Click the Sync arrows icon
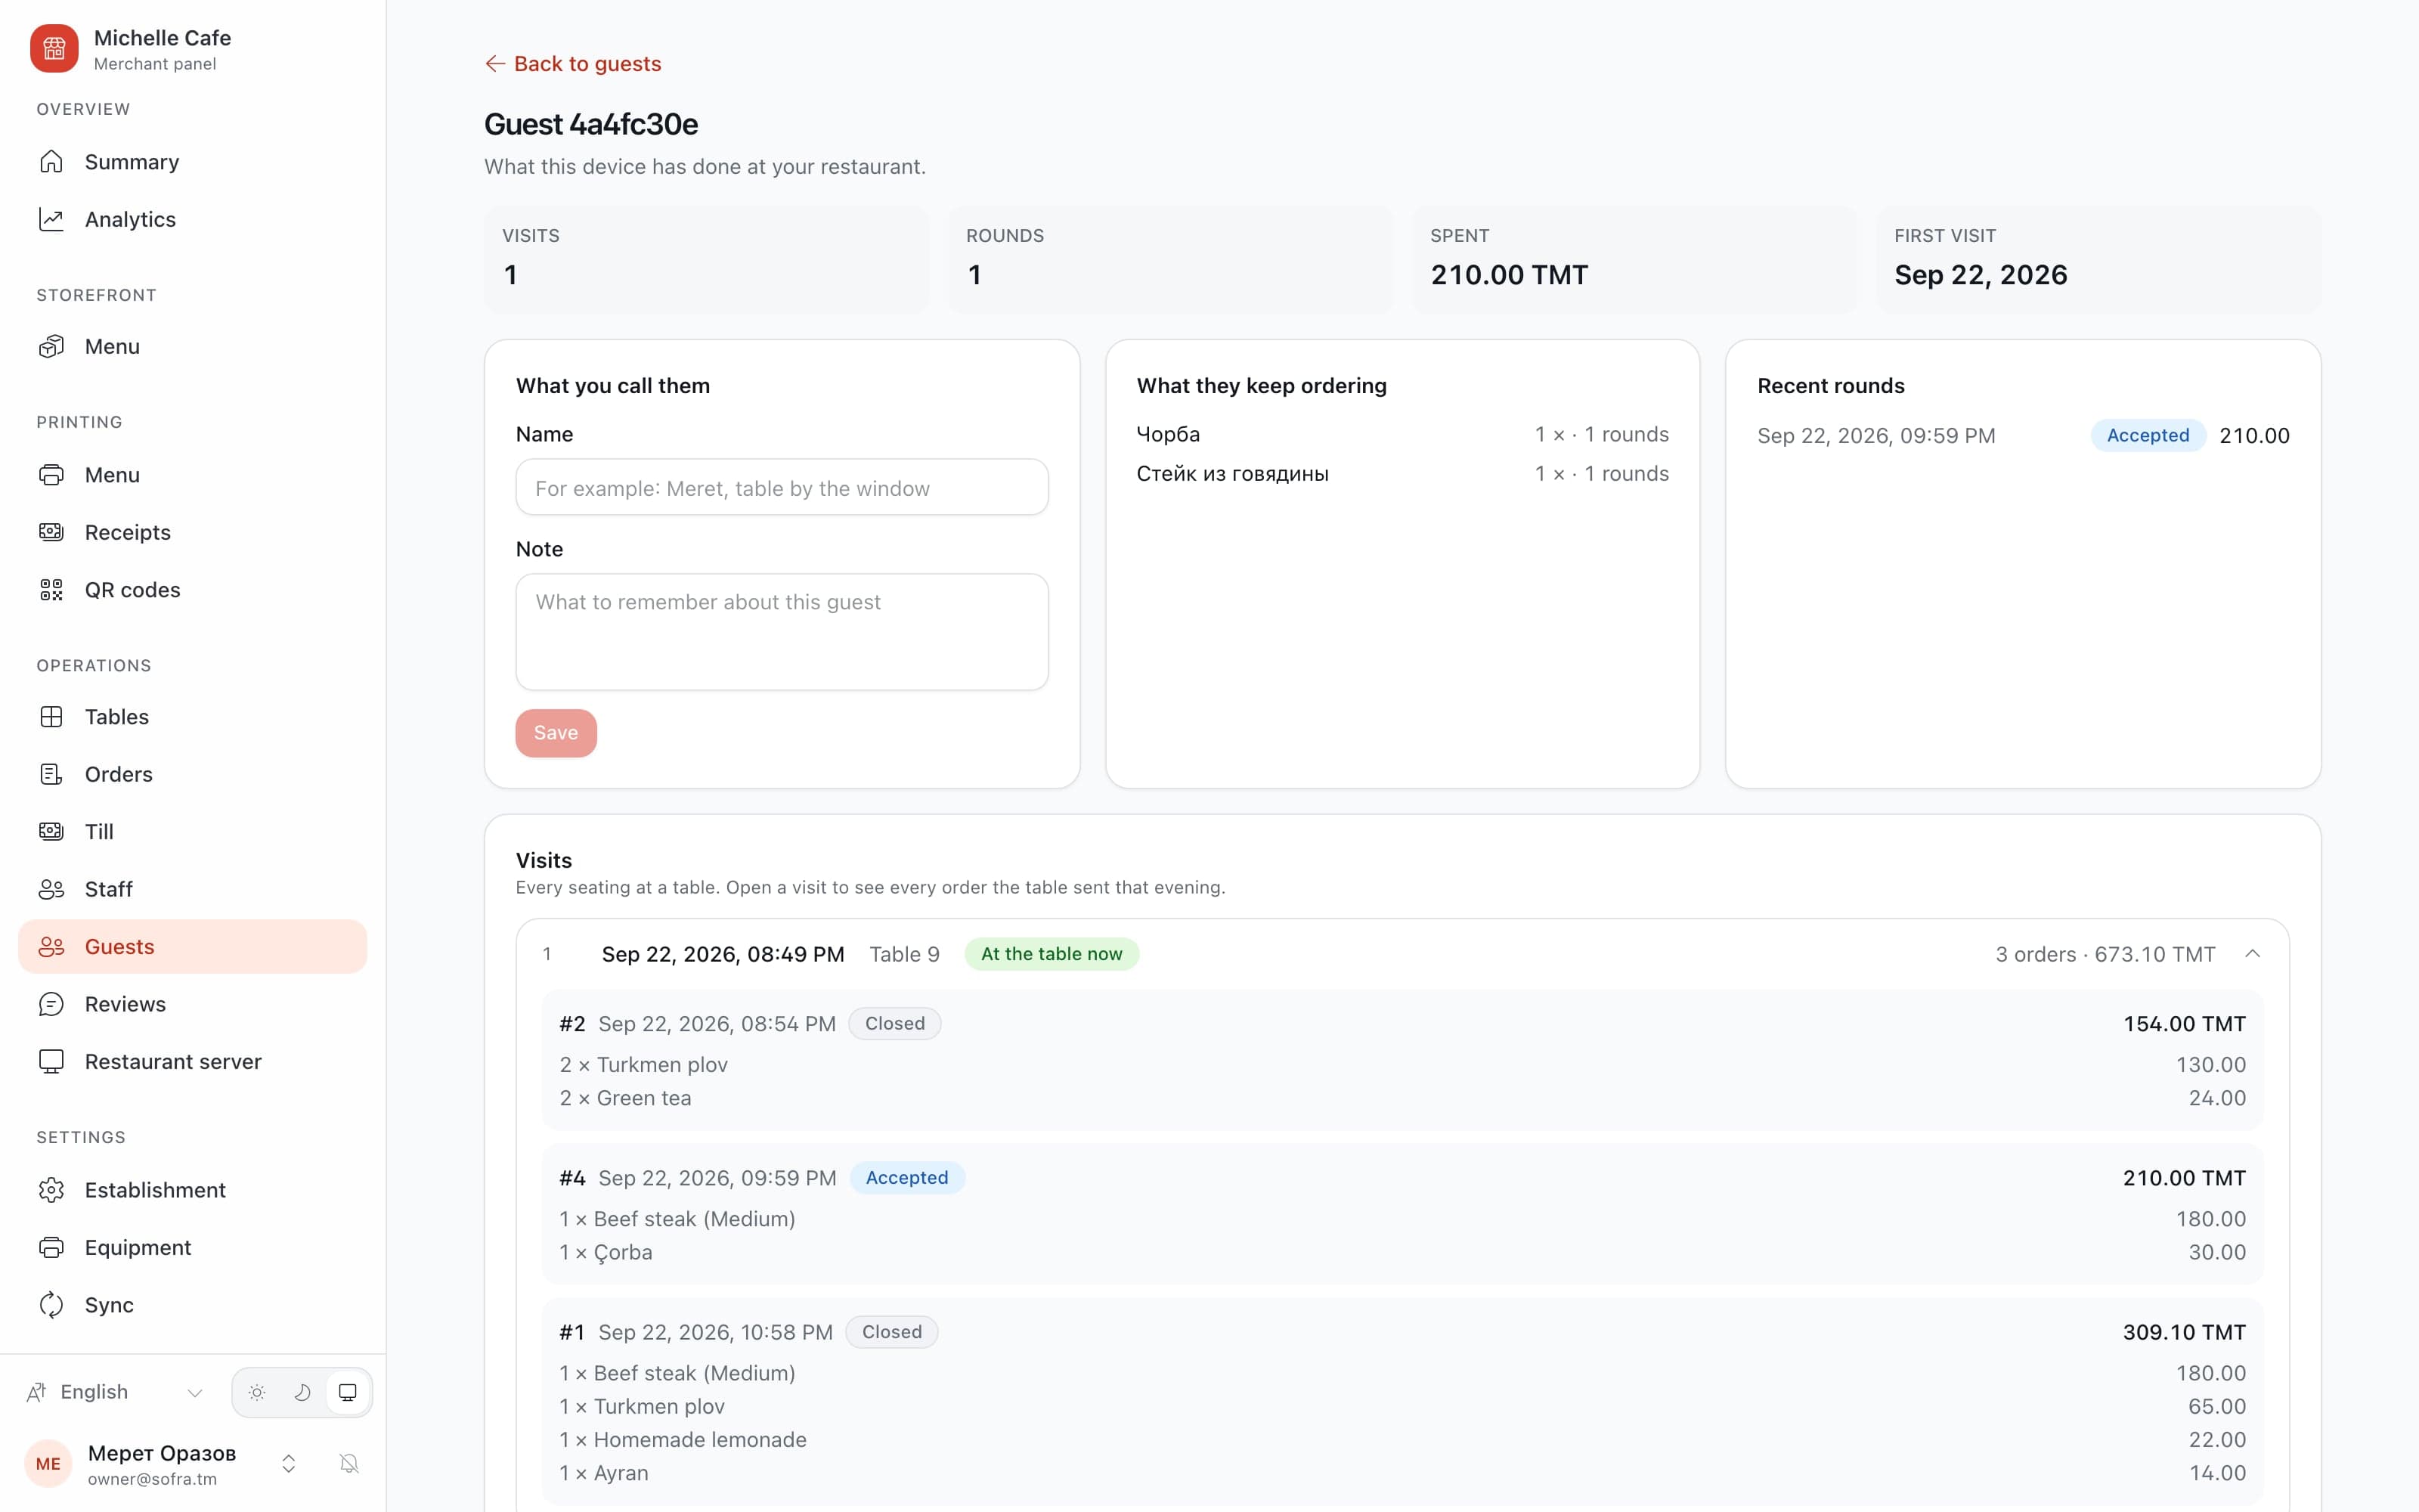2419x1512 pixels. tap(51, 1305)
